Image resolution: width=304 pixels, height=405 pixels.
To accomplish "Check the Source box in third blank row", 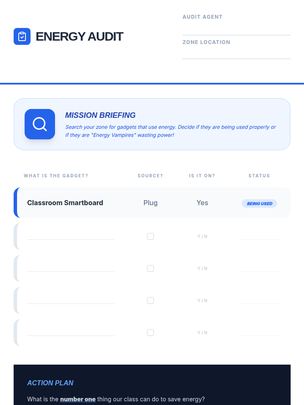I will click(x=150, y=300).
